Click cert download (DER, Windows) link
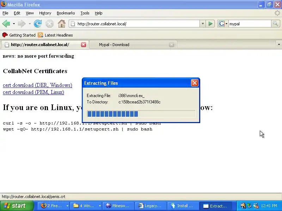The image size is (282, 211). (x=37, y=85)
